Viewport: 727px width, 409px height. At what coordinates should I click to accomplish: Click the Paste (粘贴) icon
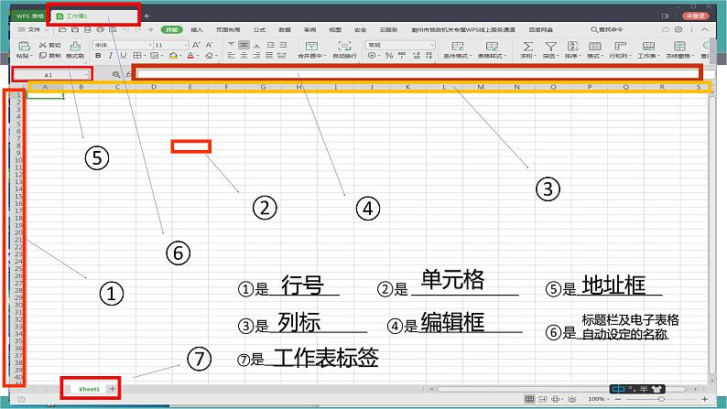(24, 46)
